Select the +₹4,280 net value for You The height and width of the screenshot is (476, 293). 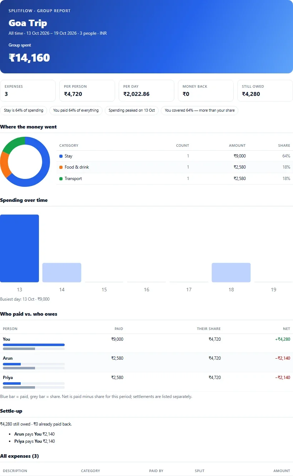coord(283,339)
